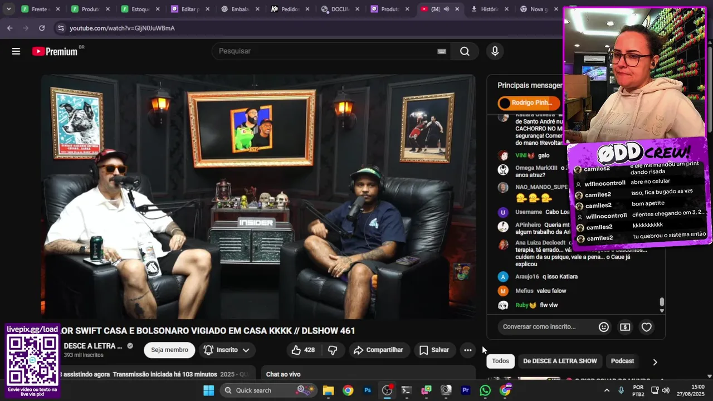Open Principais mensagens chat mode dropdown

pyautogui.click(x=530, y=85)
